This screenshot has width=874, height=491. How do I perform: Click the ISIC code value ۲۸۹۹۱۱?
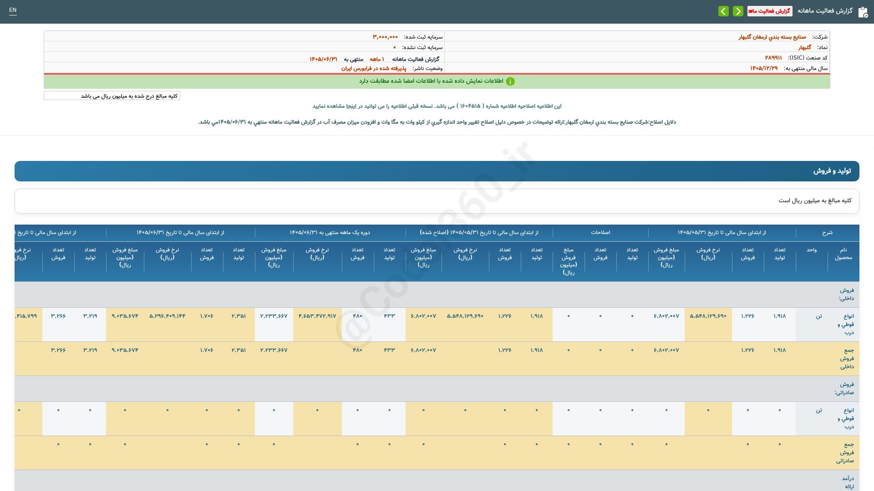[x=773, y=58]
